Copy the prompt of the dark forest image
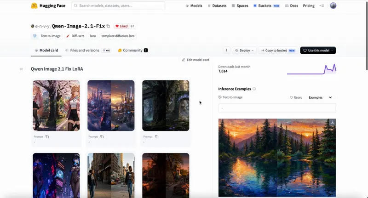Viewport: 368px width, 198px height. click(x=157, y=136)
